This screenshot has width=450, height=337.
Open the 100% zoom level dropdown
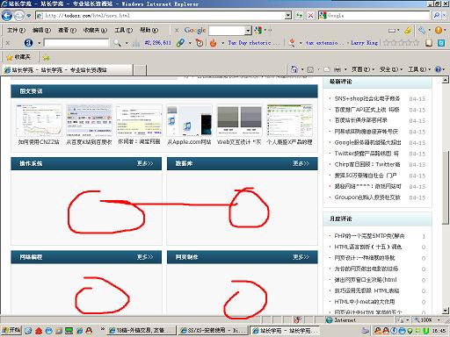(x=439, y=319)
